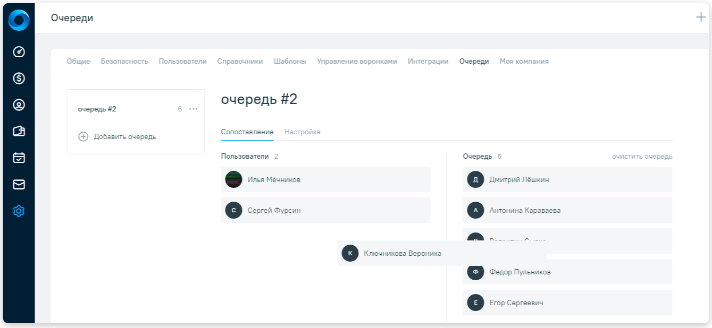
Task: Click the avatar of Илья Мечников
Action: pos(233,179)
